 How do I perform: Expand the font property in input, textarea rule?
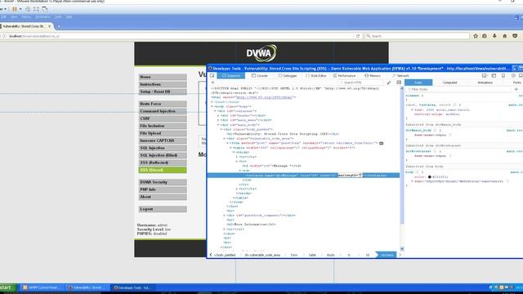tap(412, 109)
